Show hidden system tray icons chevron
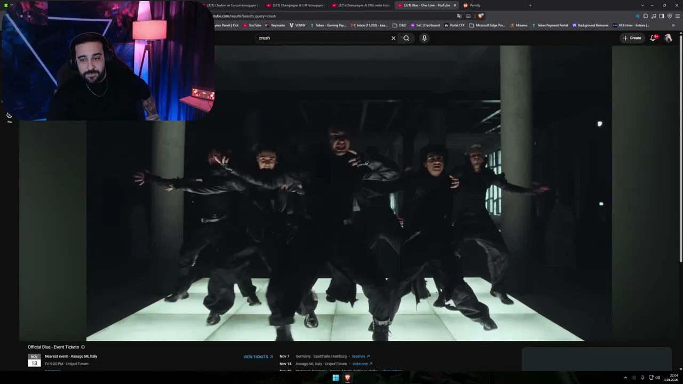 [625, 378]
